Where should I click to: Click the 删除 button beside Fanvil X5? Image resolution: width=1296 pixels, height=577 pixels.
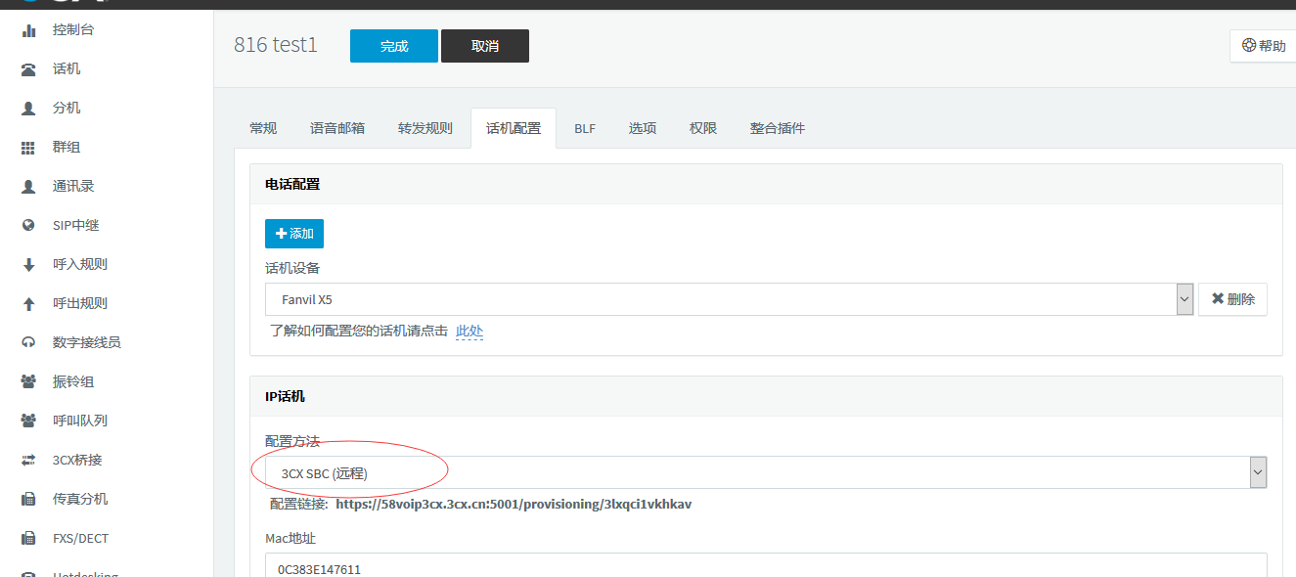click(1232, 299)
